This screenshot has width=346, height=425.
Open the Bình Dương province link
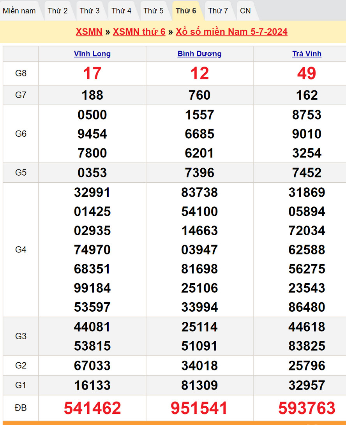199,54
